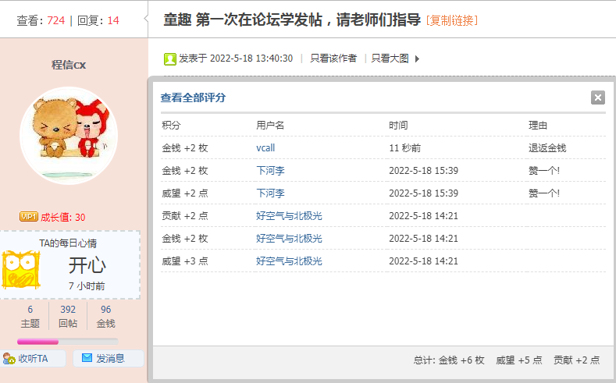The image size is (616, 383).
Task: Click the 主题 count of 6
Action: click(x=30, y=310)
